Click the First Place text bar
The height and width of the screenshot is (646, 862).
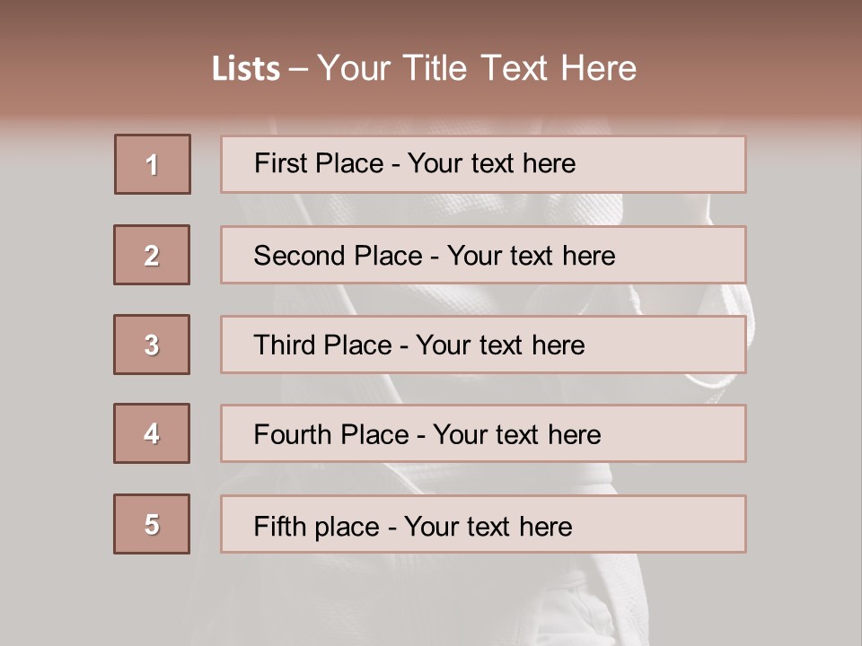click(x=483, y=164)
